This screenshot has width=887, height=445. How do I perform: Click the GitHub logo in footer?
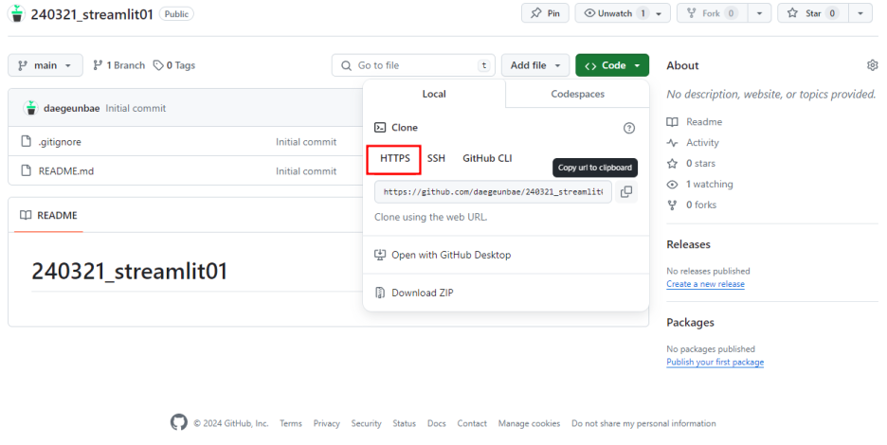point(179,422)
